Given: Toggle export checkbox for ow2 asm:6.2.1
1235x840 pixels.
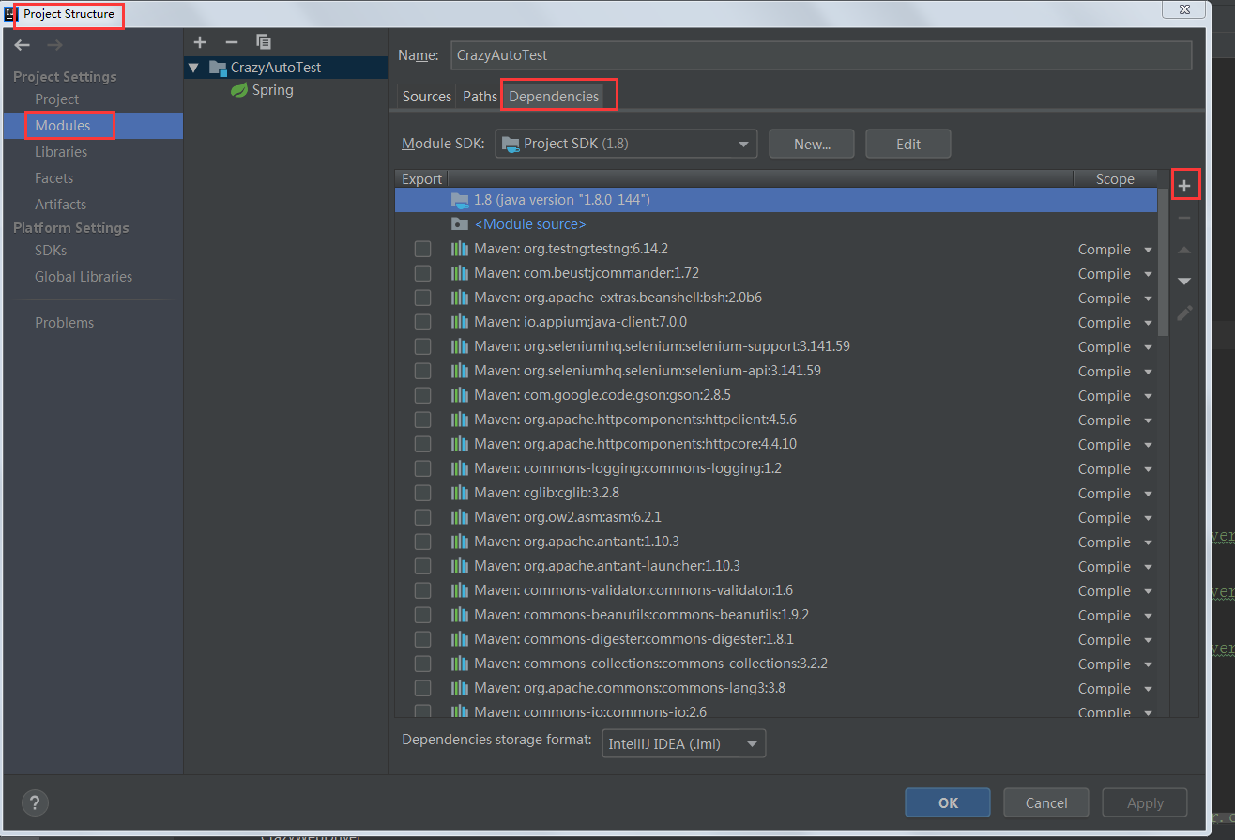Looking at the screenshot, I should coord(422,517).
